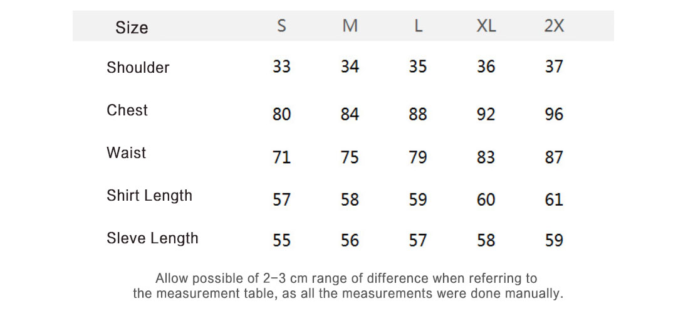Image resolution: width=693 pixels, height=328 pixels.
Task: Click Sleve Length value 59 for 2X
Action: coord(554,240)
